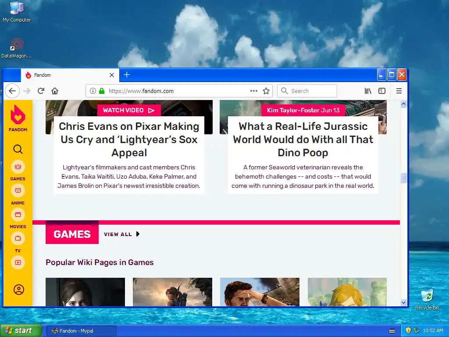Image resolution: width=449 pixels, height=337 pixels.
Task: Open the Chris Evans on Pixar article headline
Action: point(129,140)
